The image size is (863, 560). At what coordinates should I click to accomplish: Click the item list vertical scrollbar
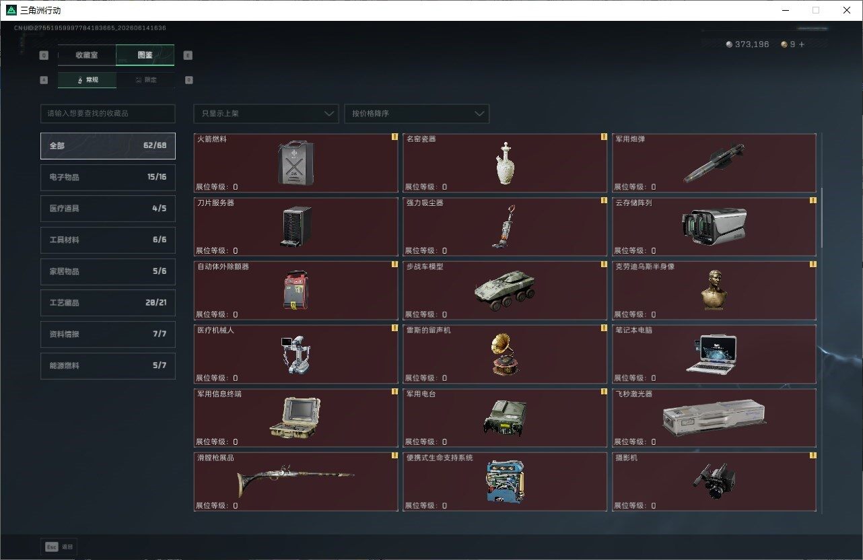[822, 219]
